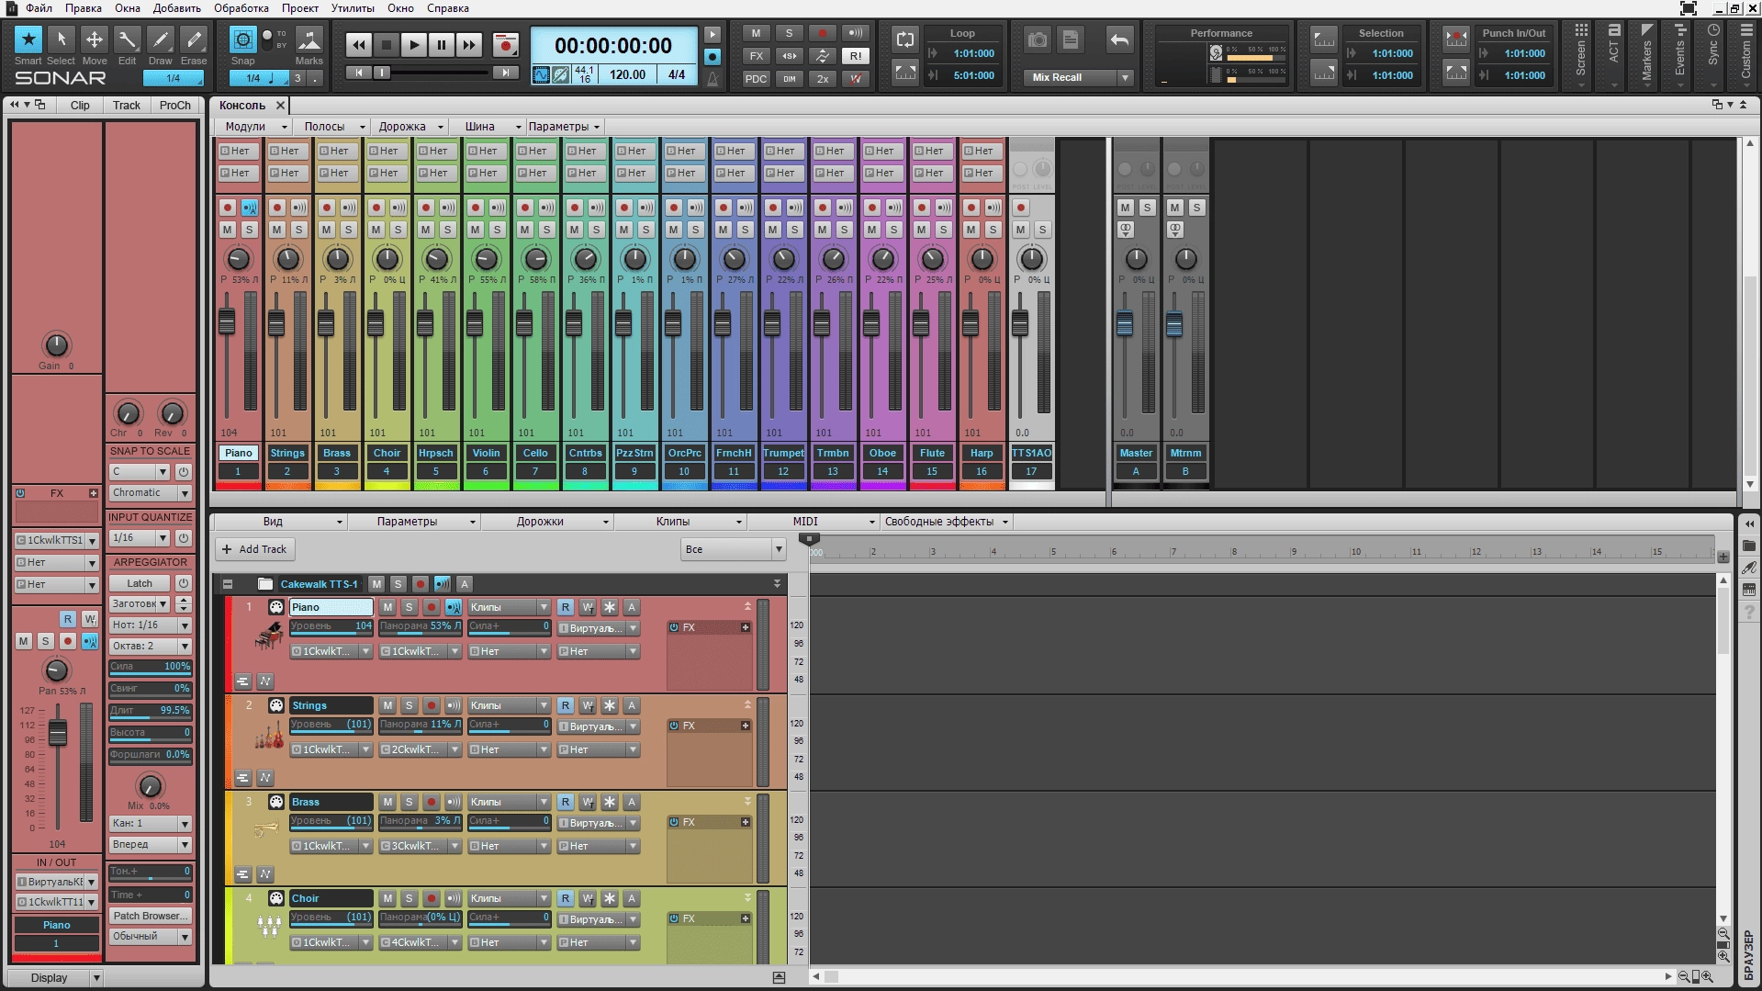Click the Piano track instrument icon
This screenshot has width=1762, height=991.
[269, 635]
